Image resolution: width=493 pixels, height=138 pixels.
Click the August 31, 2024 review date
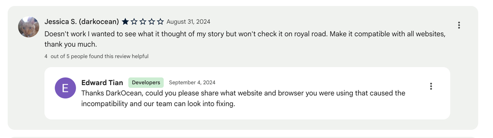(188, 22)
